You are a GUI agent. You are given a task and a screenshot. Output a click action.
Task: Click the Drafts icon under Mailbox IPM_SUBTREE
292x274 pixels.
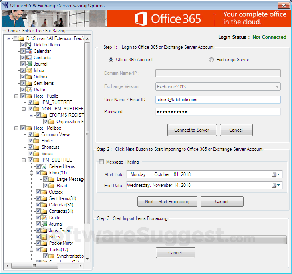point(44,218)
